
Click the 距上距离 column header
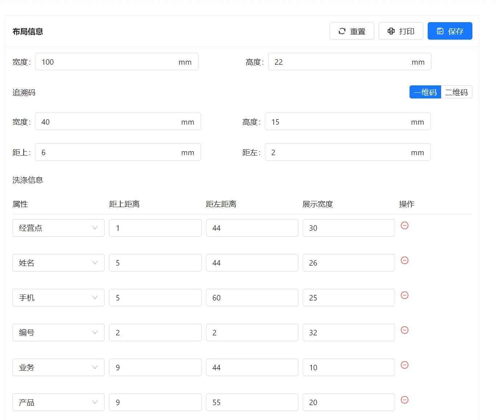[124, 204]
